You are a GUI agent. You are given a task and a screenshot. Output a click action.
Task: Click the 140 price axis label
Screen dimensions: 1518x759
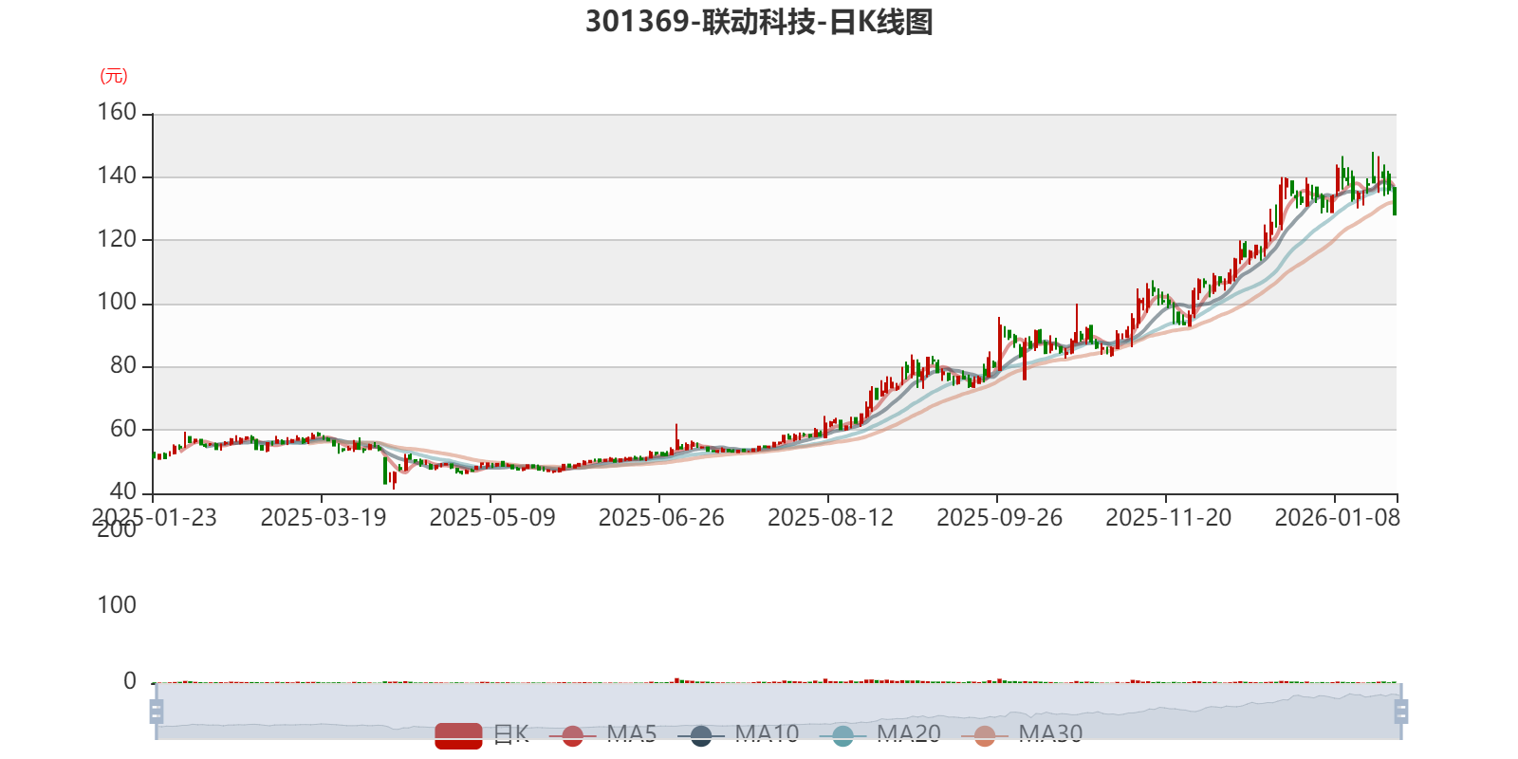coord(117,176)
